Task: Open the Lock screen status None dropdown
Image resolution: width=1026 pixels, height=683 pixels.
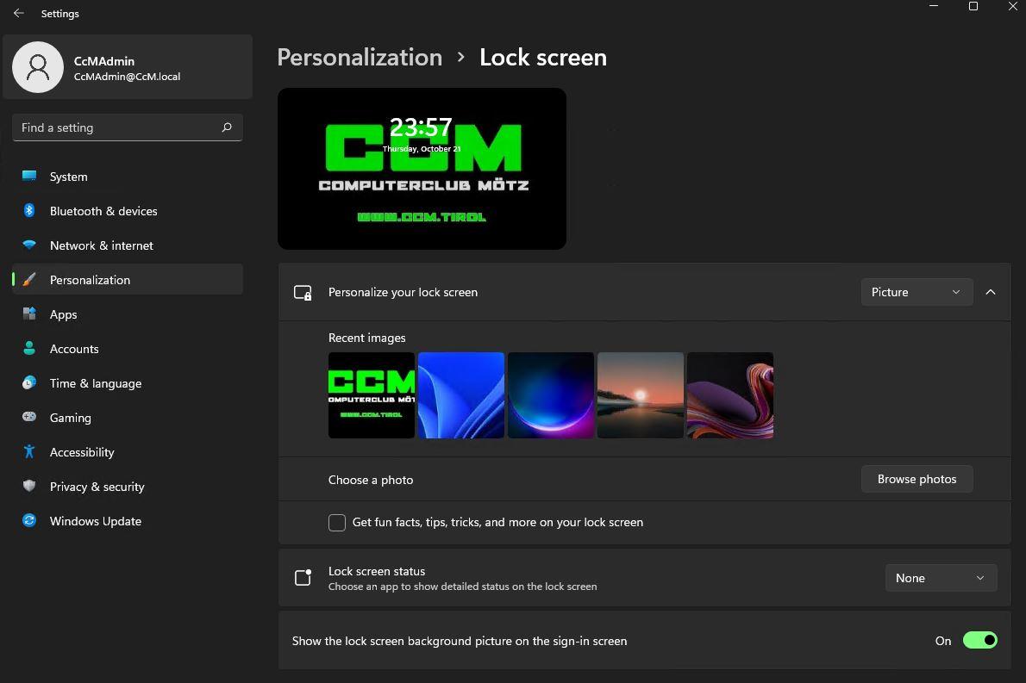Action: point(941,578)
